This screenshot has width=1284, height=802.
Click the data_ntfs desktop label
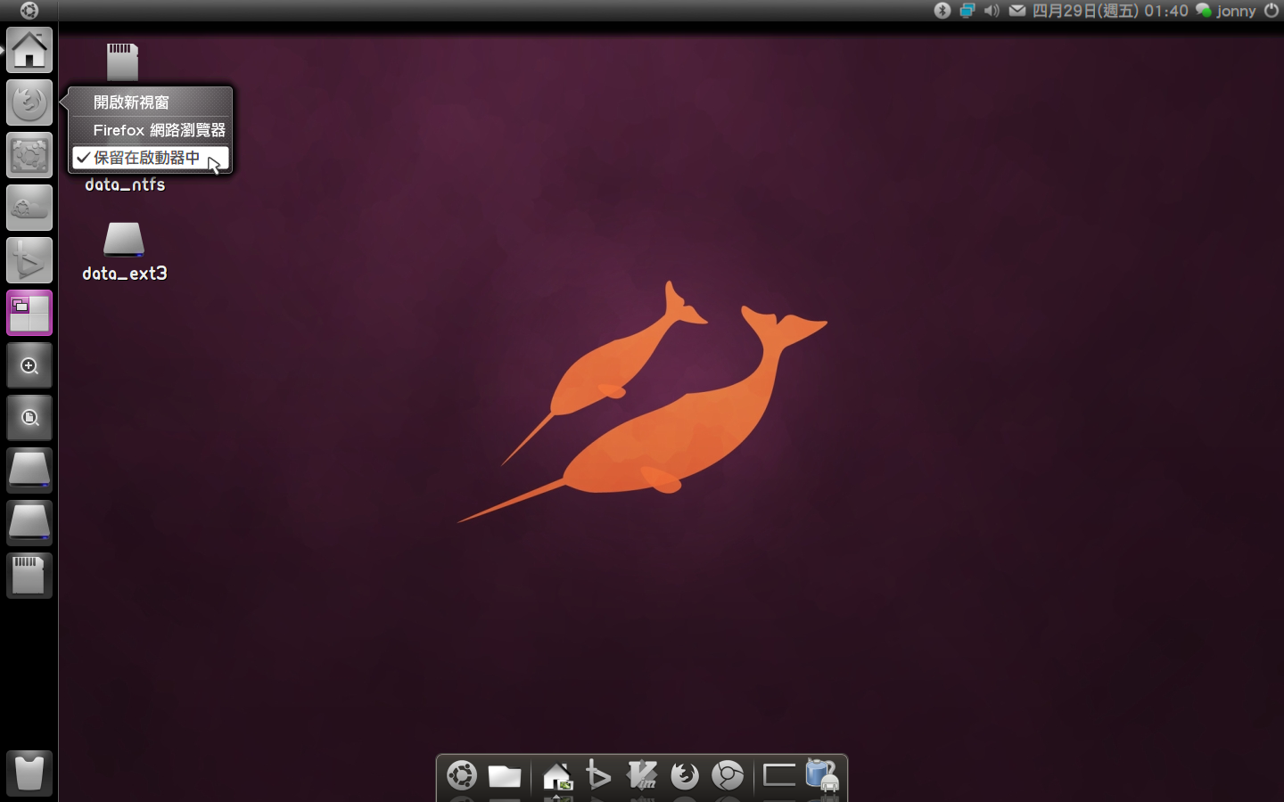point(125,184)
